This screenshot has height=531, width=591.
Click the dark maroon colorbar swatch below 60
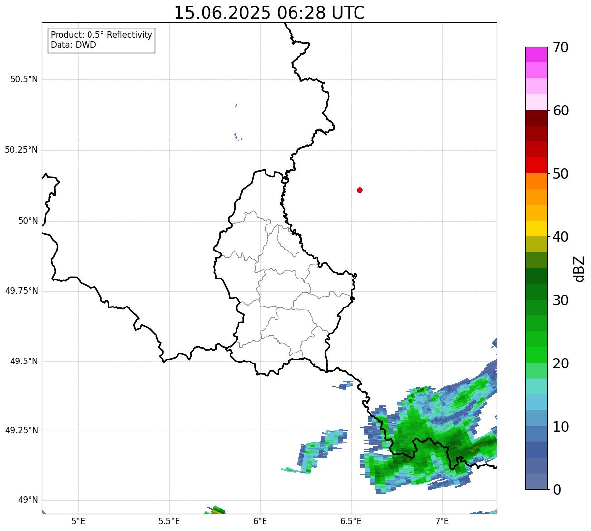click(536, 118)
